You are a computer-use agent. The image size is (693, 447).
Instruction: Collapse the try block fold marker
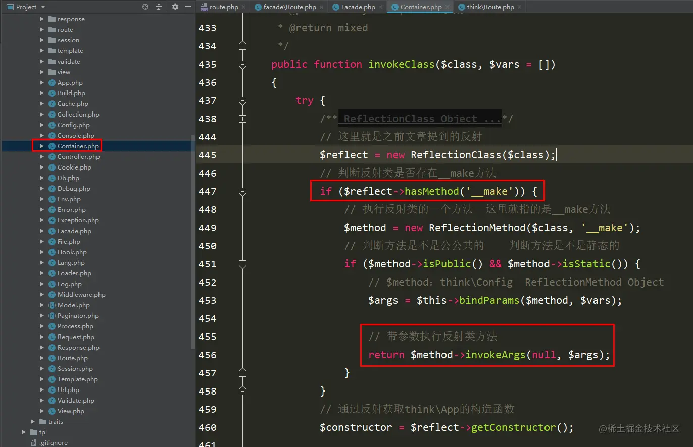coord(242,101)
